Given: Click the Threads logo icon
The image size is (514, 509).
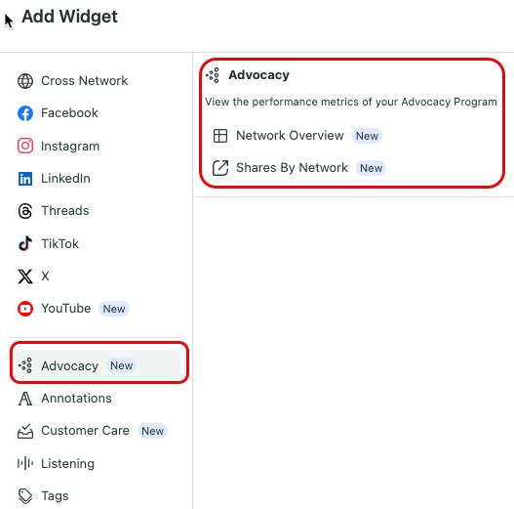Looking at the screenshot, I should [x=25, y=211].
